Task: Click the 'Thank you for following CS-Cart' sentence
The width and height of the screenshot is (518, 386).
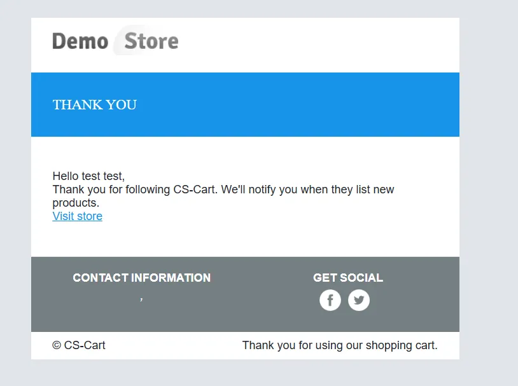Action: (134, 190)
